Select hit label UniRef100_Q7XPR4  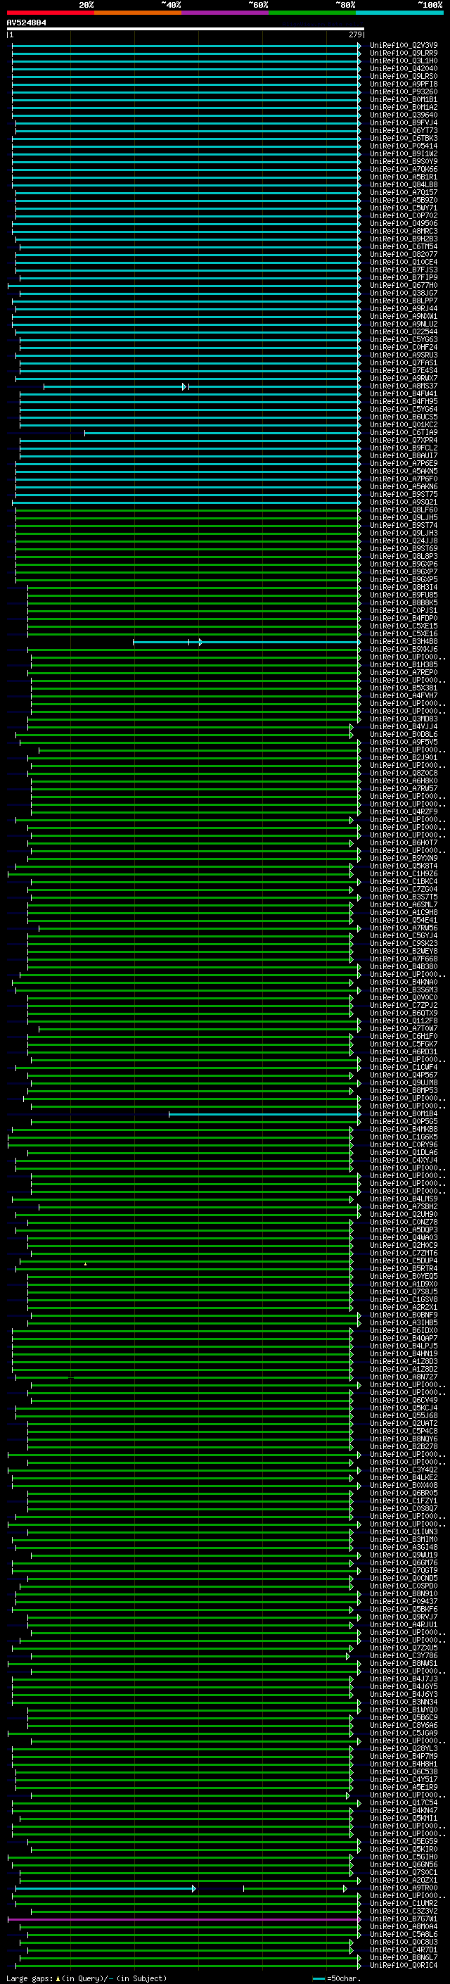[x=404, y=441]
